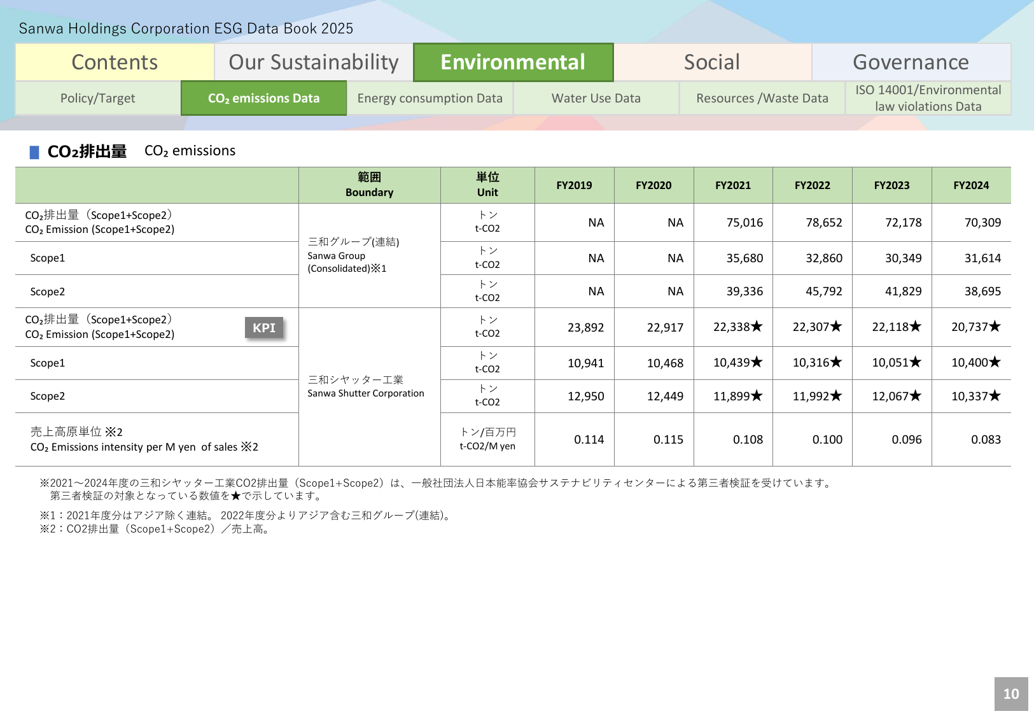Click the value 70,309
The height and width of the screenshot is (716, 1034).
click(x=982, y=223)
